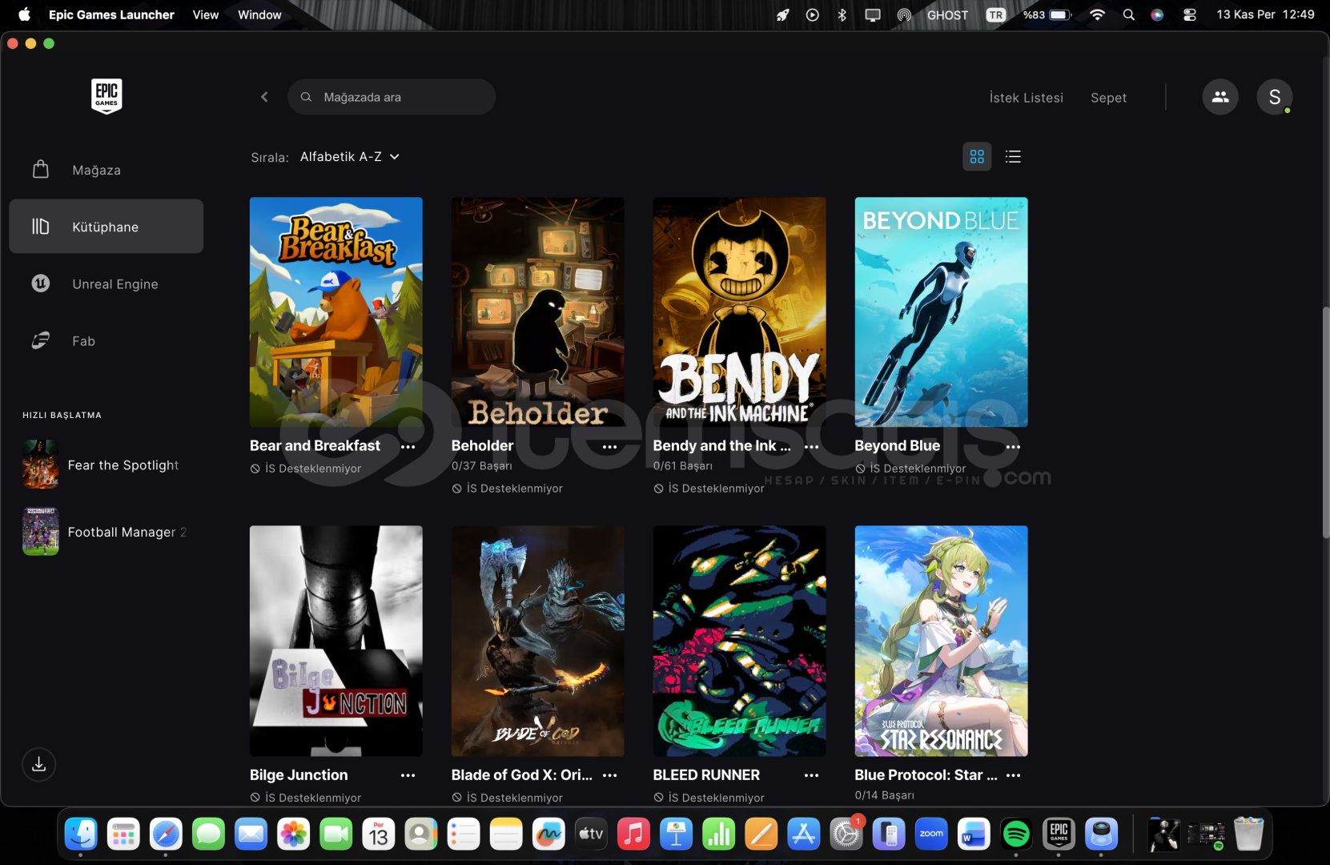Switch to list view
This screenshot has width=1330, height=865.
pyautogui.click(x=1013, y=157)
